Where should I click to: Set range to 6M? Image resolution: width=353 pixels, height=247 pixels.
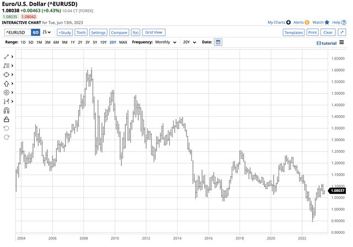(56, 42)
